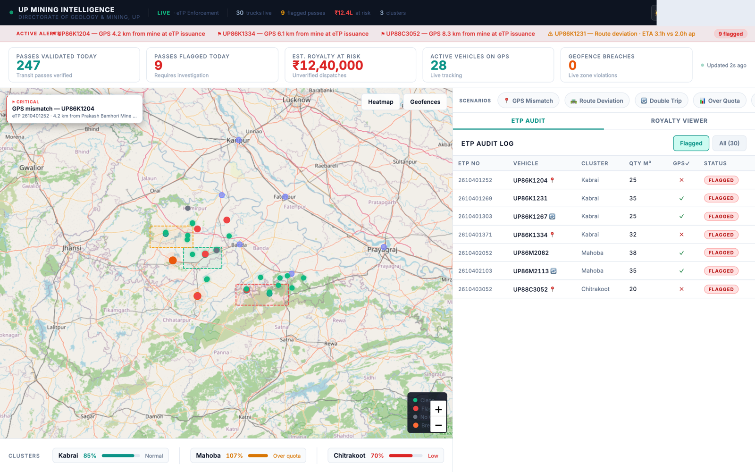Open the GPS mismatch UP86K1204 critical popup
Viewport: 755px width, 472px height.
point(75,109)
